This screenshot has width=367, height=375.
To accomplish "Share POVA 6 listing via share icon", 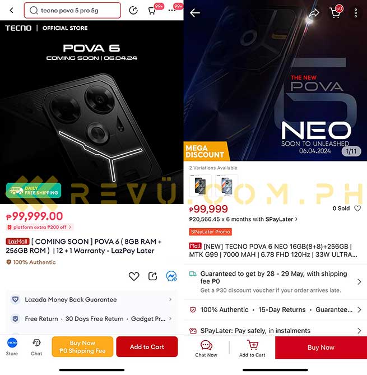I will (x=152, y=276).
